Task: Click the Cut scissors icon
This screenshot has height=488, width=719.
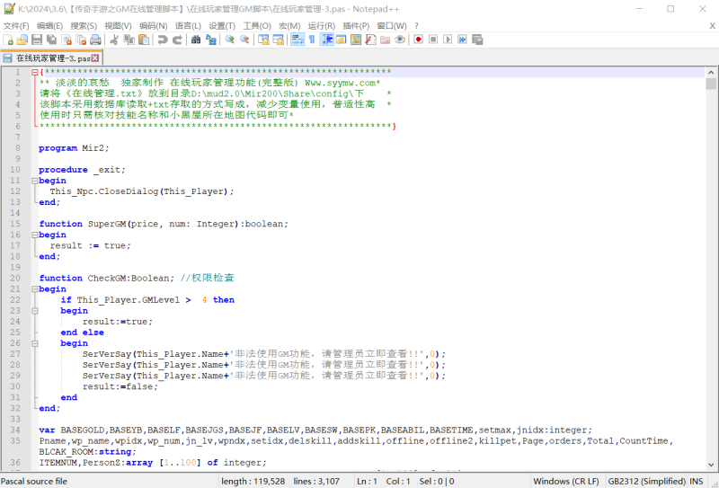Action: [x=115, y=40]
